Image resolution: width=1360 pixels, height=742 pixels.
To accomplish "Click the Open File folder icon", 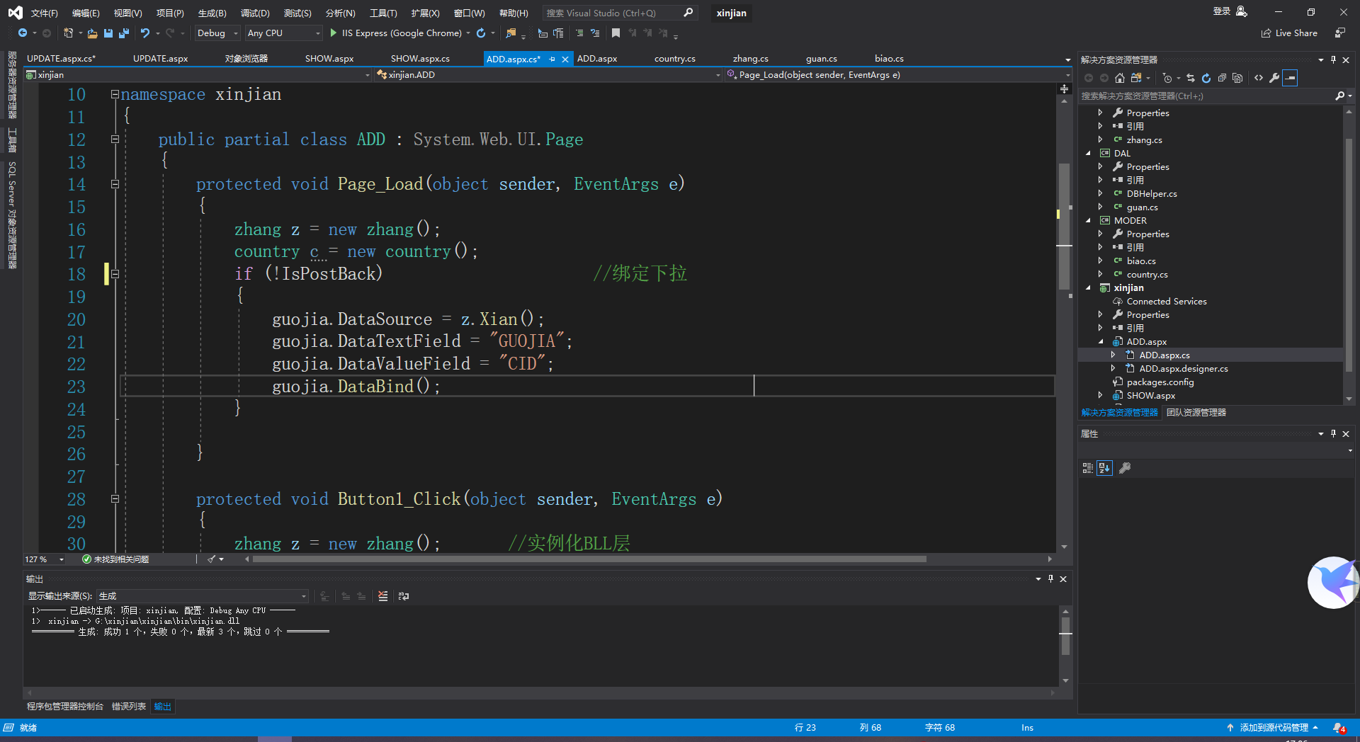I will coord(92,33).
